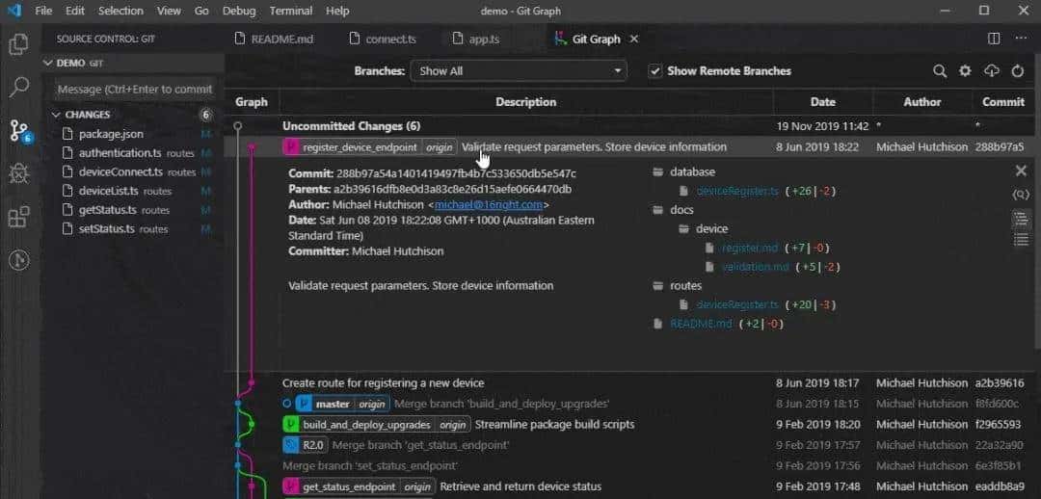The image size is (1041, 499).
Task: Open README.md diff in commit files
Action: pos(701,324)
